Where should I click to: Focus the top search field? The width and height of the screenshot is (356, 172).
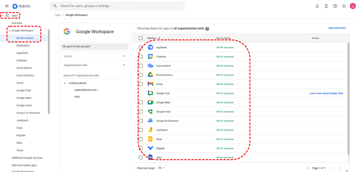tap(117, 6)
